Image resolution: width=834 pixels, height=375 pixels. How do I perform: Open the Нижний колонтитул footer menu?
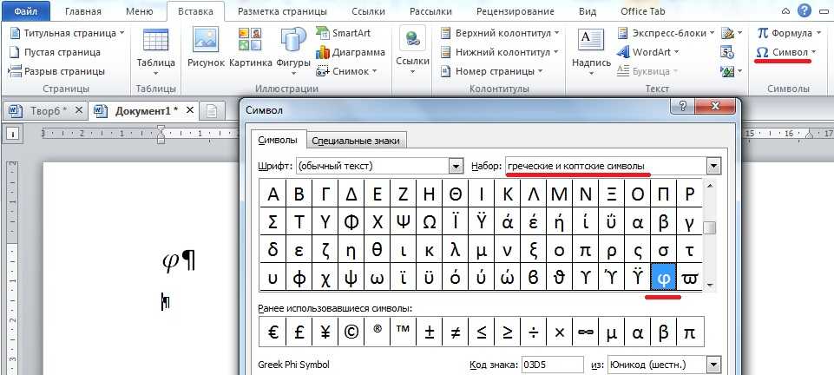tap(500, 52)
